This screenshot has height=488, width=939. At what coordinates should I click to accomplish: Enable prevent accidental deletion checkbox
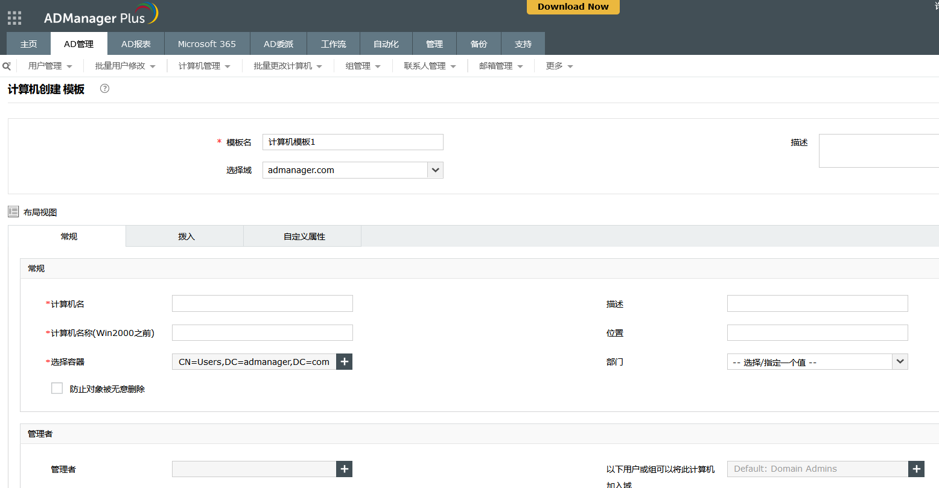(x=57, y=388)
